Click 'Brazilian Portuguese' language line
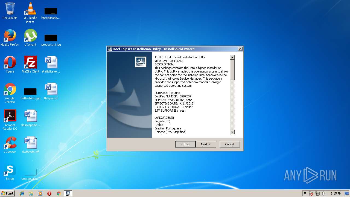350x197 pixels. (x=168, y=128)
